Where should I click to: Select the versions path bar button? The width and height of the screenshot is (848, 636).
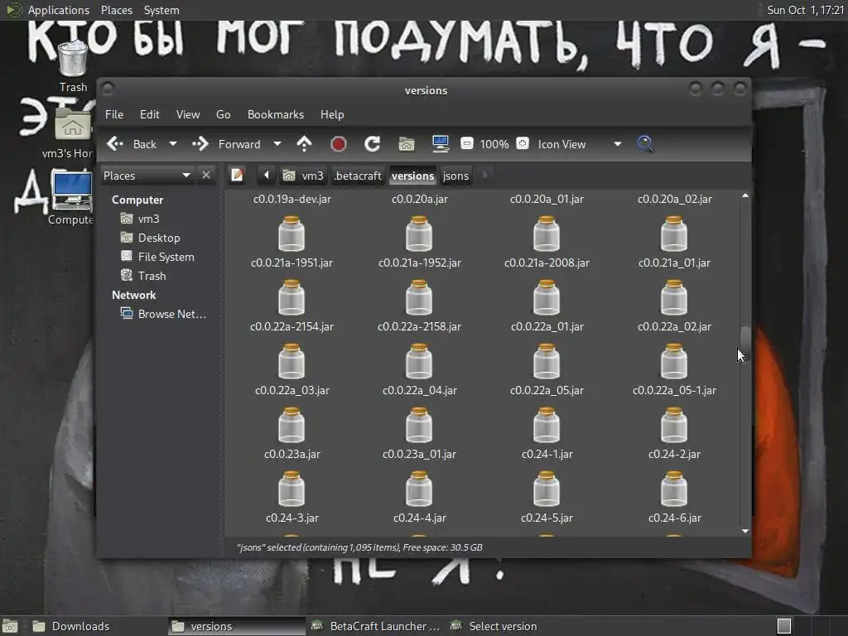pos(412,176)
